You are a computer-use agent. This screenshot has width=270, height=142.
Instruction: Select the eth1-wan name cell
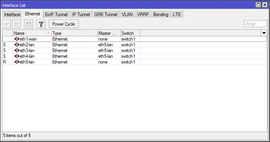tap(32, 39)
